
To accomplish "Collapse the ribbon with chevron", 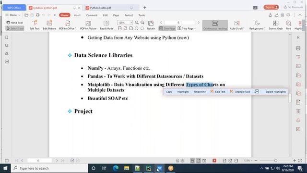I will pos(300,15).
